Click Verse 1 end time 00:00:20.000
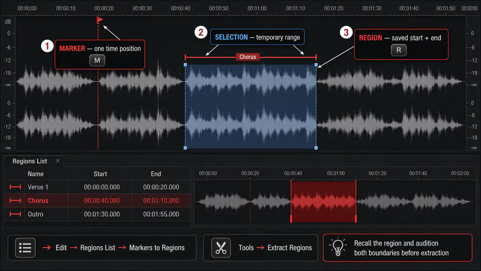481x271 pixels. click(161, 187)
